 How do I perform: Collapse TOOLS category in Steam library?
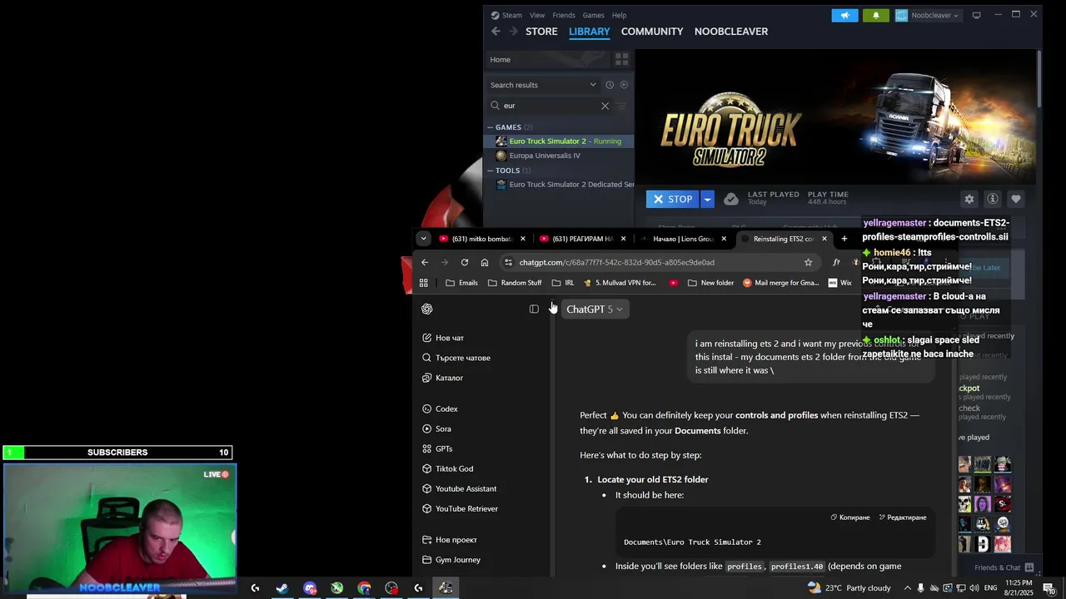(491, 171)
